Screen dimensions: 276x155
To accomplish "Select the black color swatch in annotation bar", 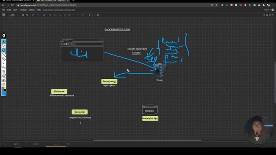I will [x=5, y=90].
